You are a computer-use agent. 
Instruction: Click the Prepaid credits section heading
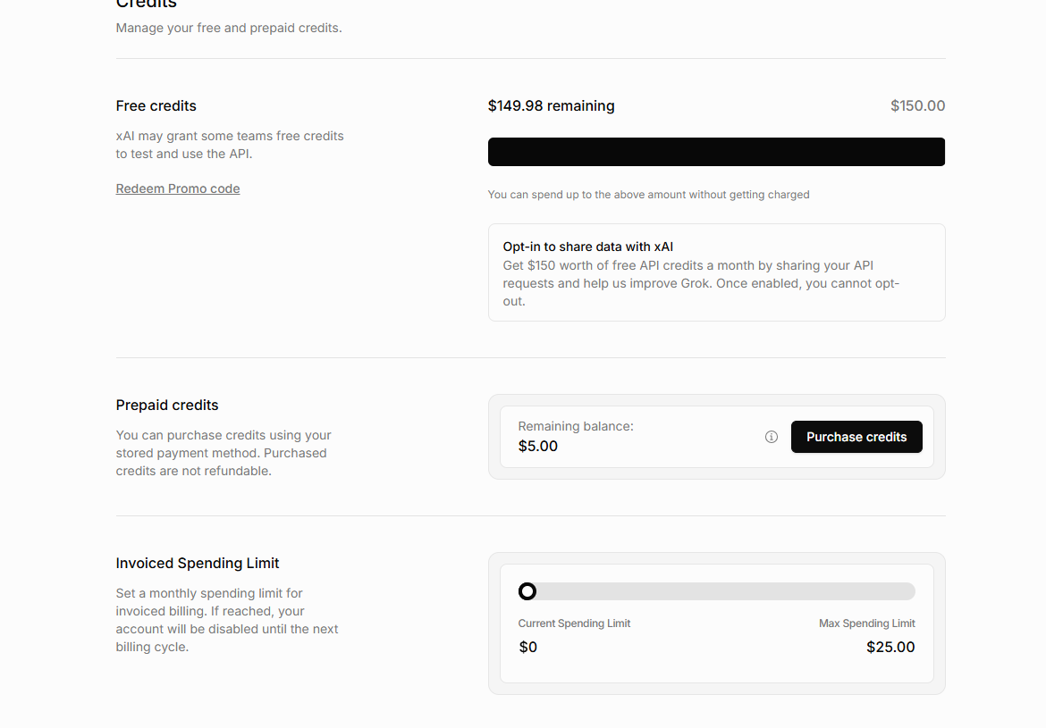[167, 406]
